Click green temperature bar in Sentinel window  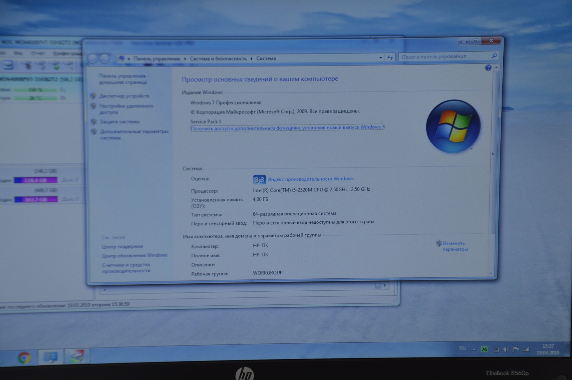[x=35, y=99]
